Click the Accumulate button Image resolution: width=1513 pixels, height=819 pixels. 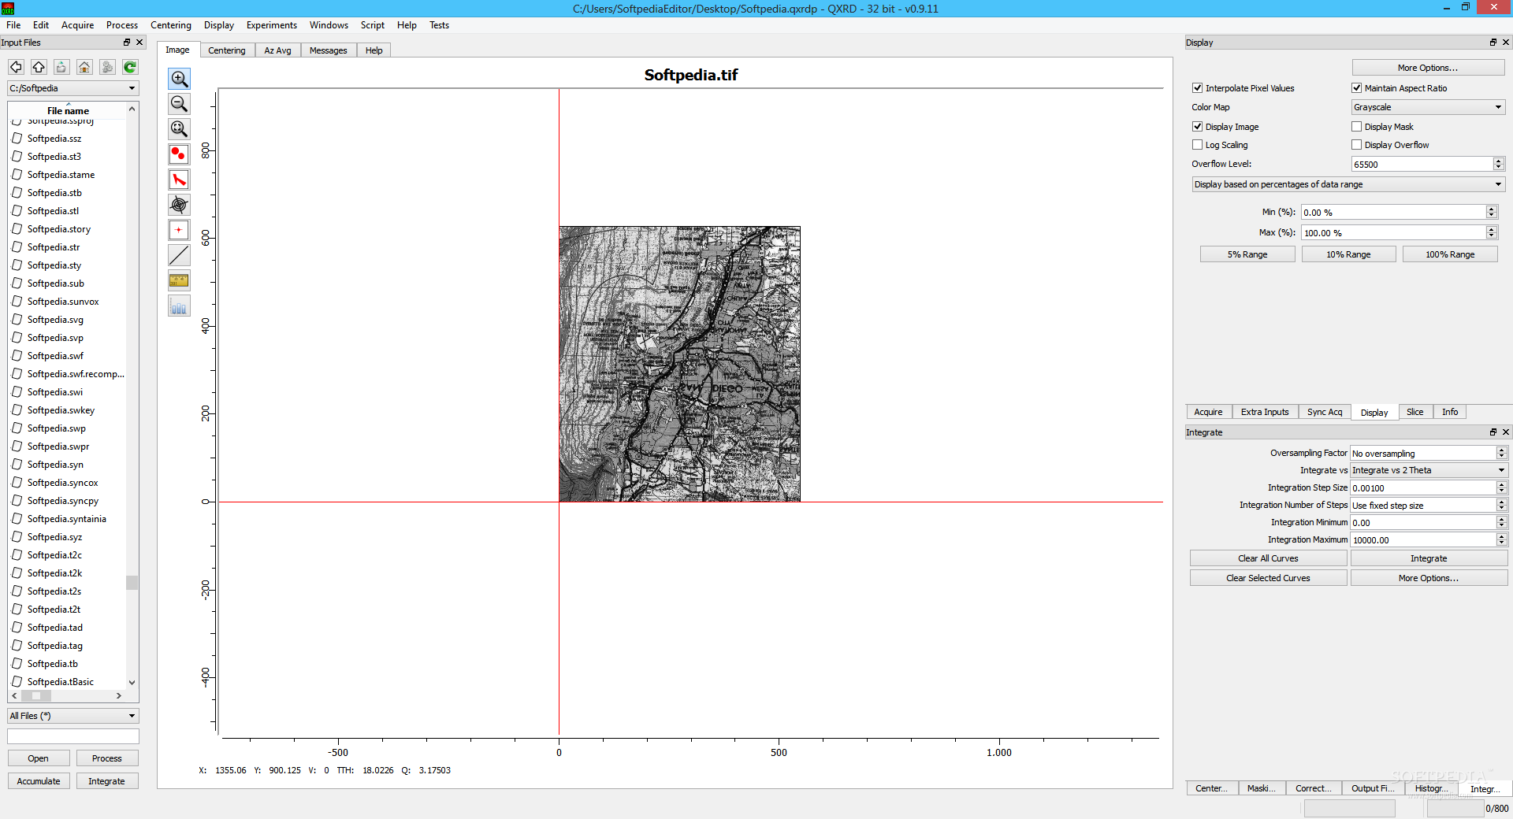tap(39, 781)
